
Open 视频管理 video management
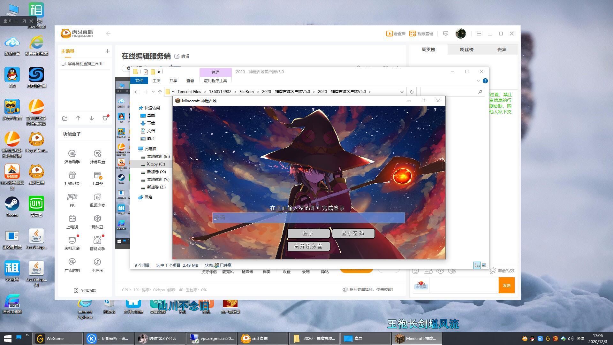421,34
